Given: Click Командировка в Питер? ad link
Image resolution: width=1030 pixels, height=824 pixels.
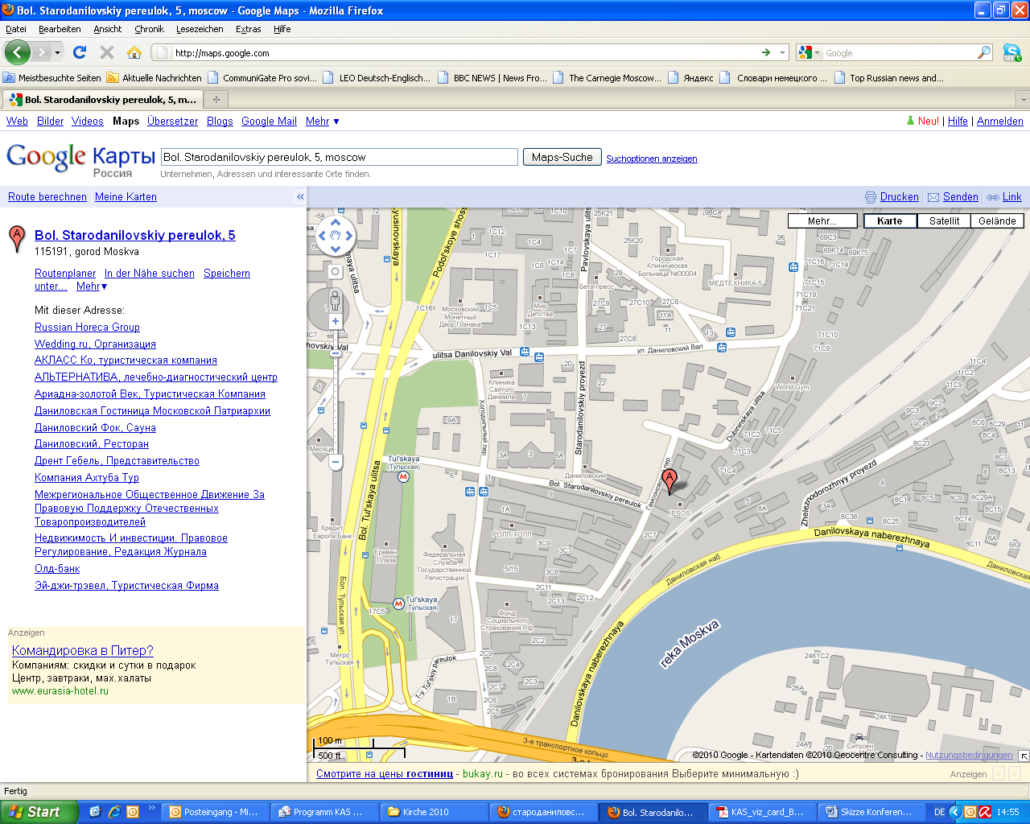Looking at the screenshot, I should 83,651.
